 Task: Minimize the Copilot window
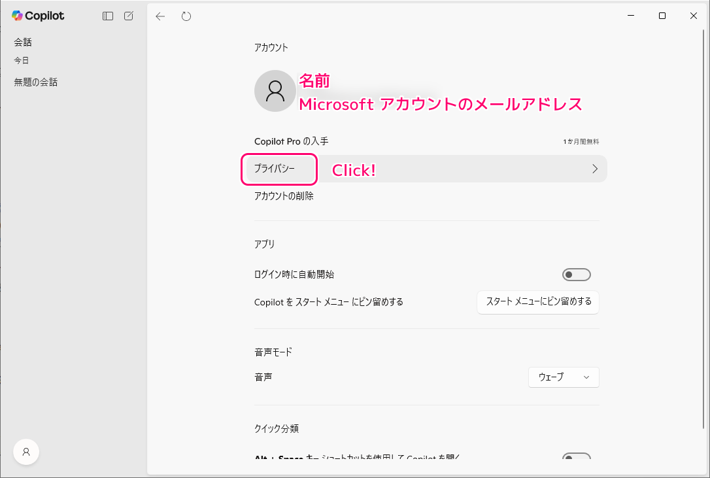tap(631, 16)
